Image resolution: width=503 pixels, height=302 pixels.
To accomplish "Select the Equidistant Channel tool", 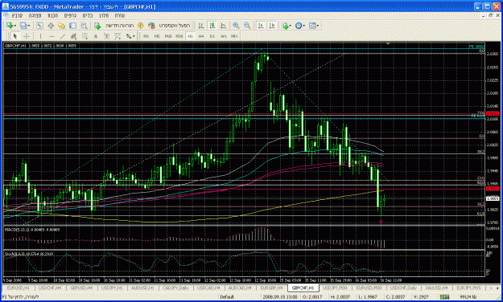I will point(73,36).
